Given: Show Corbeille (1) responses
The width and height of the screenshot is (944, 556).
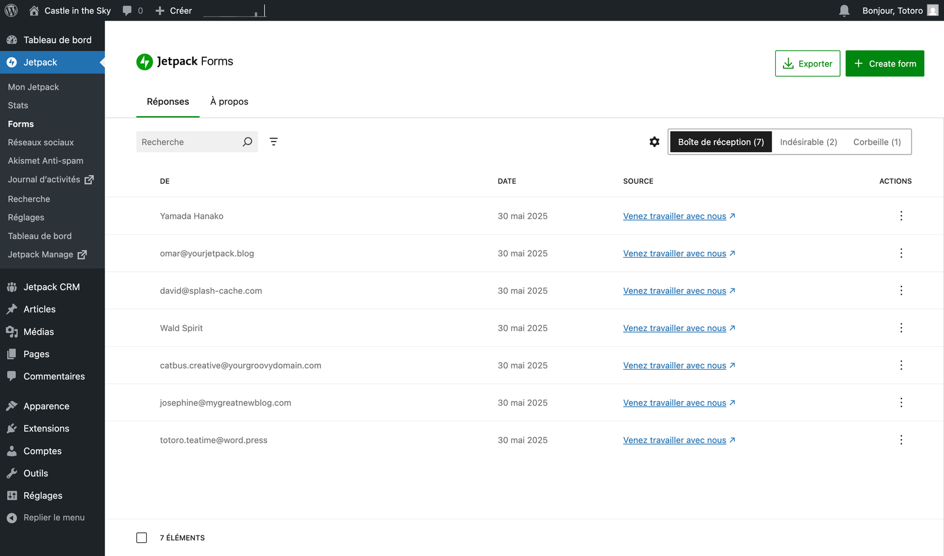Looking at the screenshot, I should pos(877,142).
